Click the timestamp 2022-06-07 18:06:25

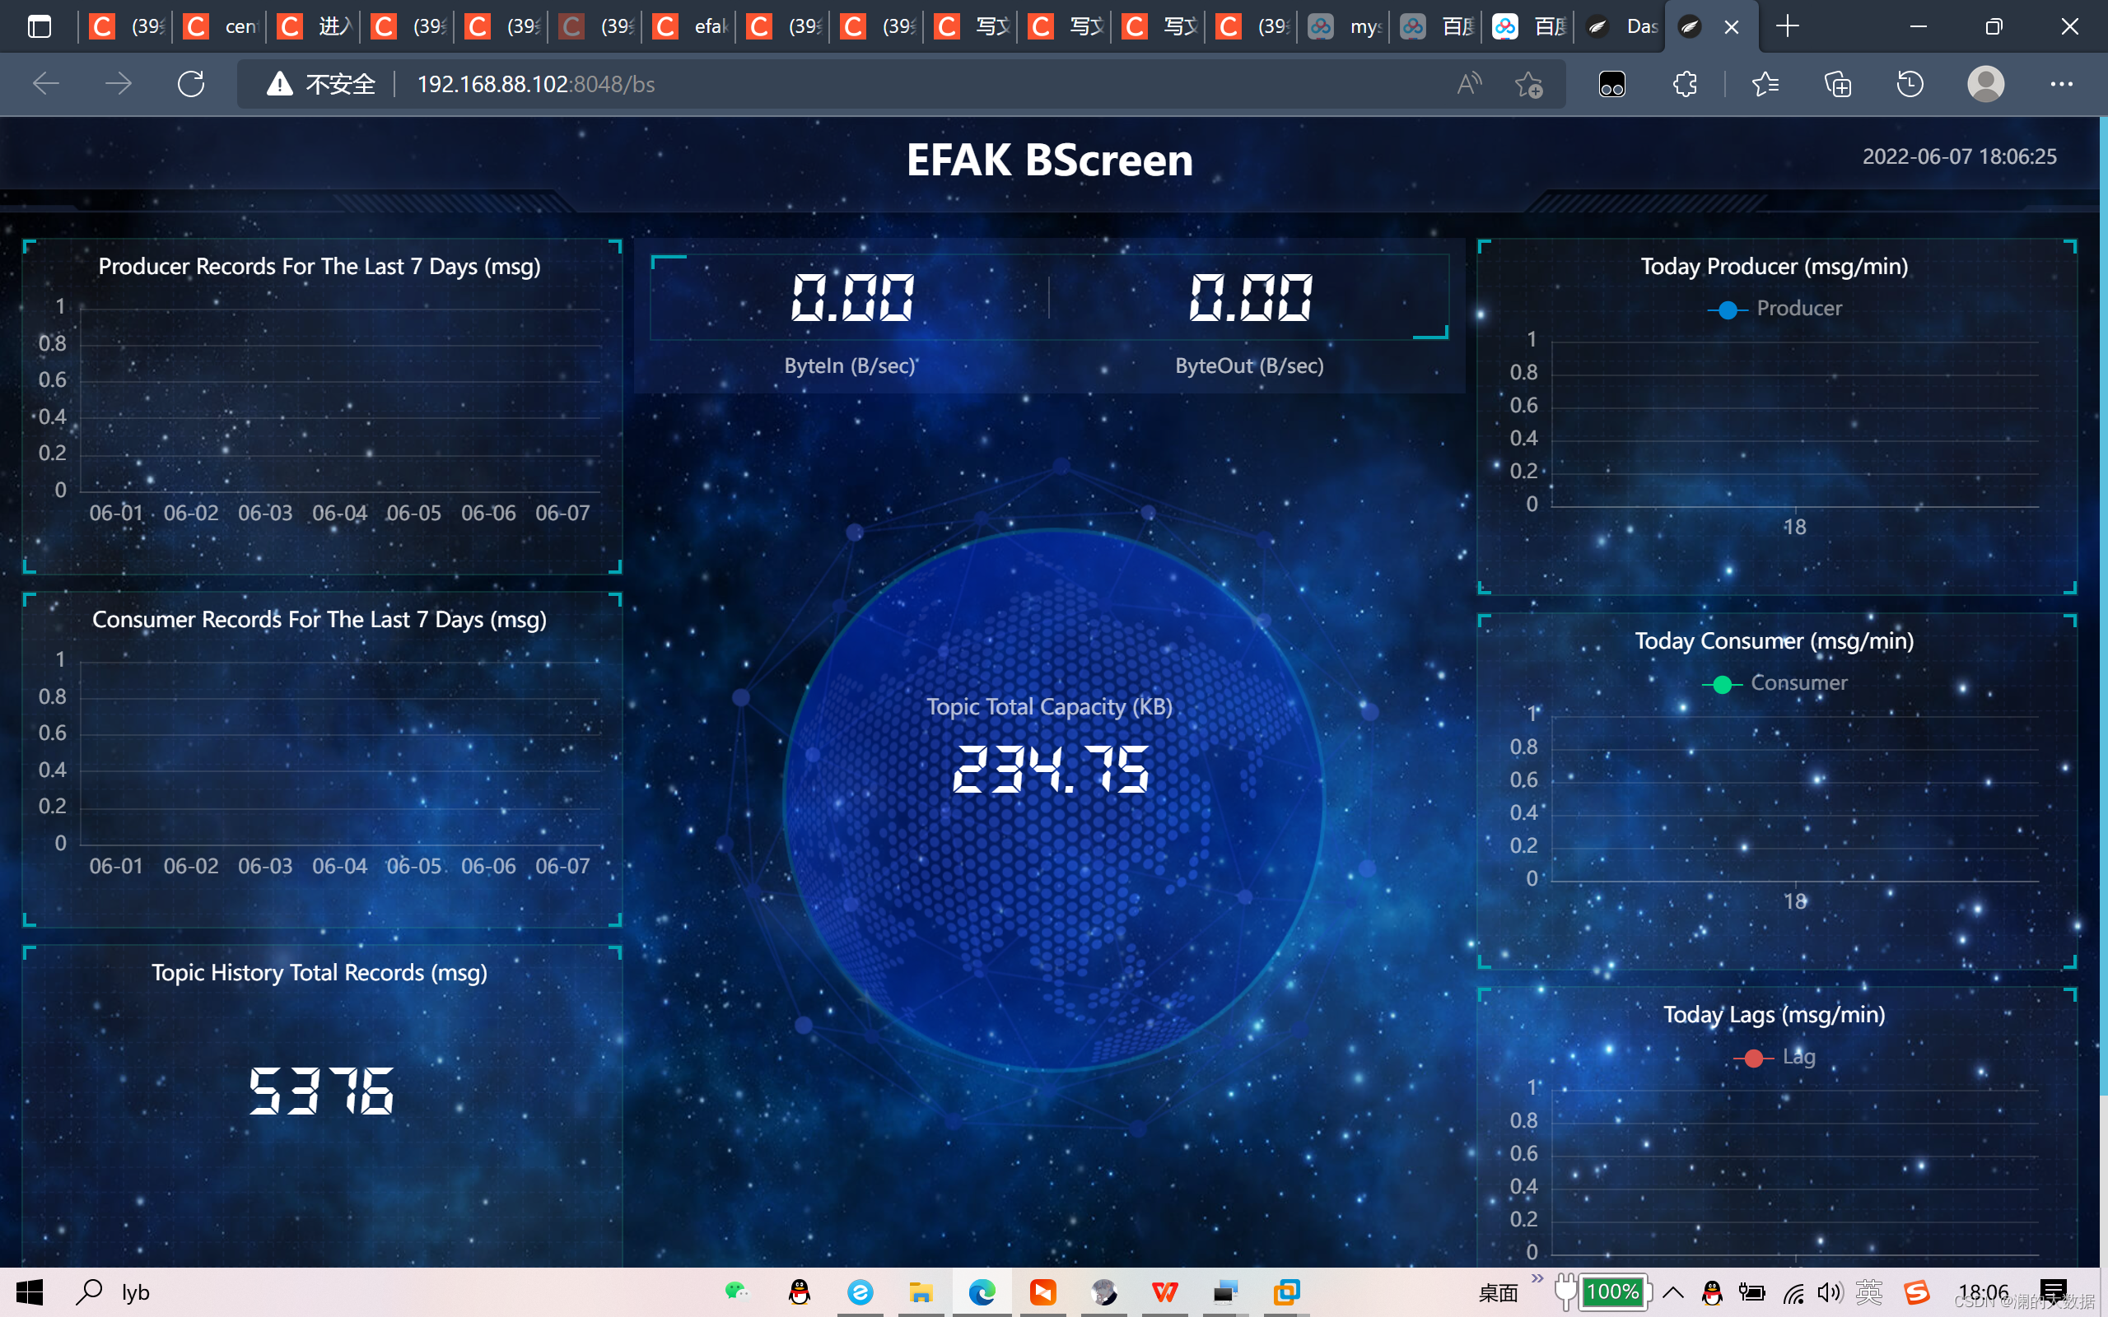point(1959,156)
